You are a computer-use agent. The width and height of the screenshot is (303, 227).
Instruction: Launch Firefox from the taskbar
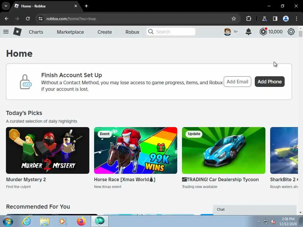[81, 221]
